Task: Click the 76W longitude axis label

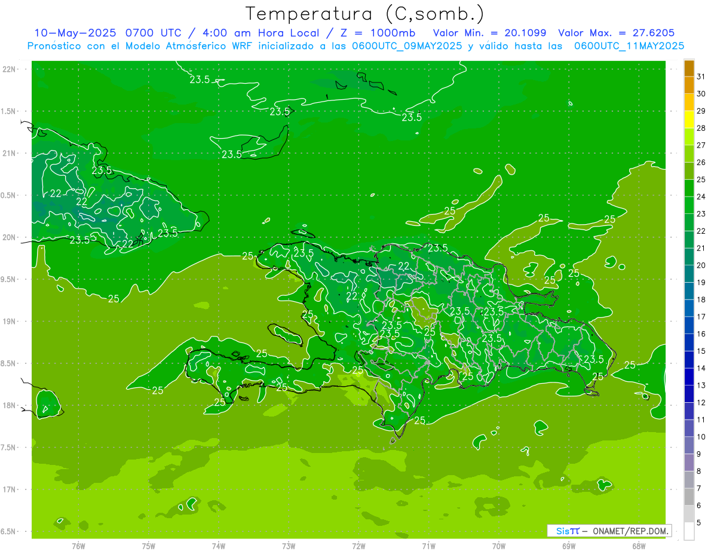Action: 78,546
